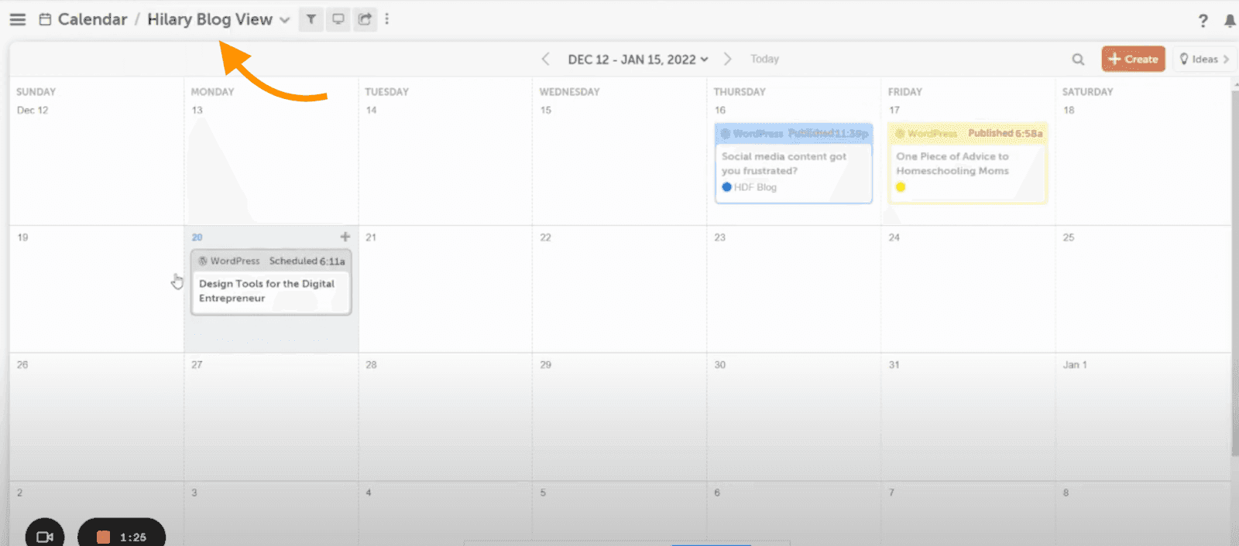The image size is (1239, 546).
Task: Click WordPress Published 6:58a header
Action: [x=968, y=133]
